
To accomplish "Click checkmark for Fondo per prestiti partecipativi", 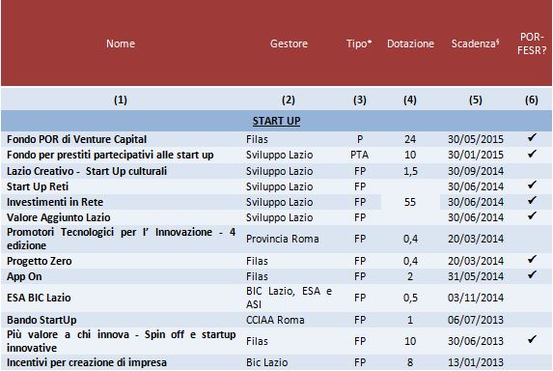I will point(532,154).
